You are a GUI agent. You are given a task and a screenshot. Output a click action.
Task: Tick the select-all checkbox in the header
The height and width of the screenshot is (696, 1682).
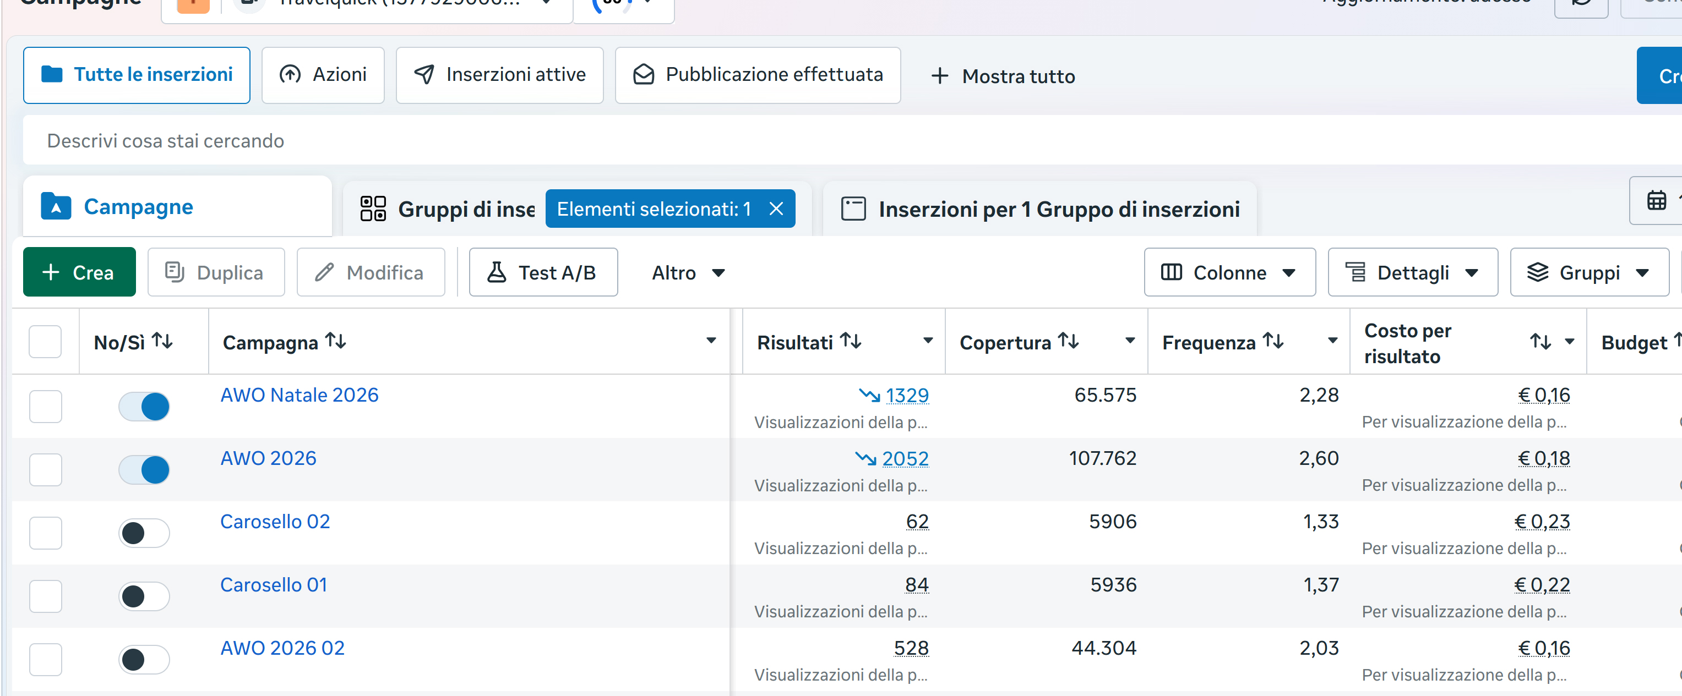[45, 341]
